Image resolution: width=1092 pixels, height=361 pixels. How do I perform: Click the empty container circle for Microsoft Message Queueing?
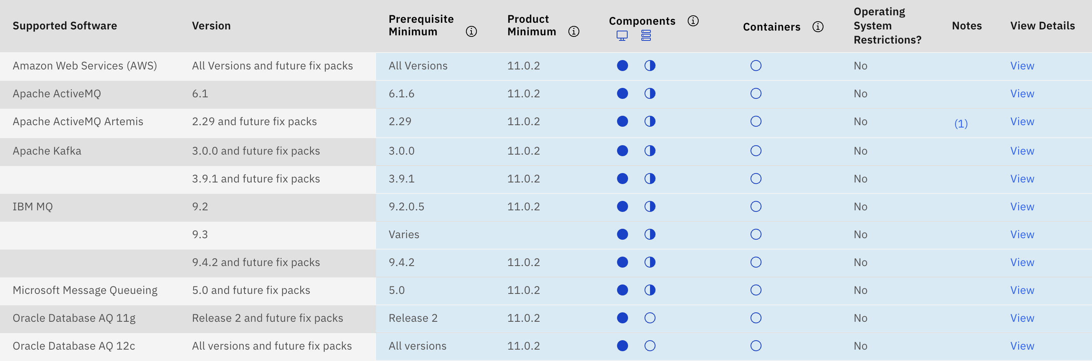pyautogui.click(x=756, y=290)
